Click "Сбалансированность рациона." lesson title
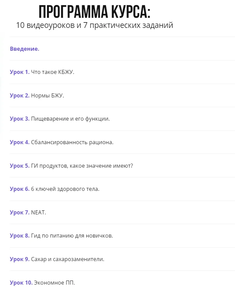This screenshot has width=235, height=295. (x=72, y=142)
